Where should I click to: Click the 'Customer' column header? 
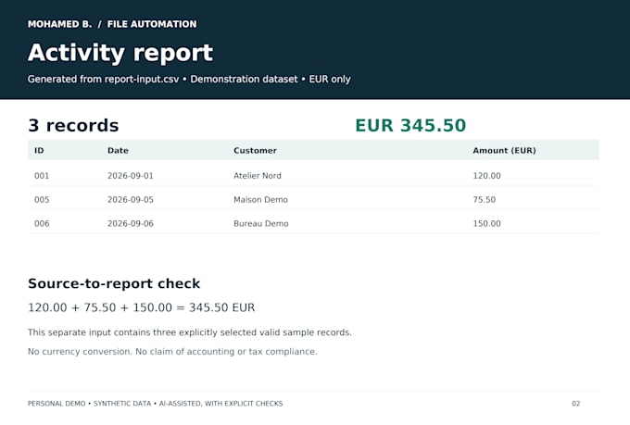(255, 151)
